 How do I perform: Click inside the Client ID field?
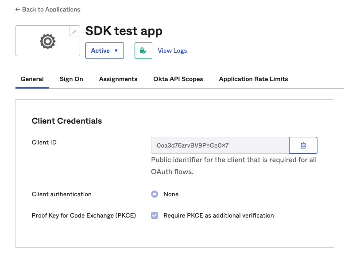click(220, 145)
